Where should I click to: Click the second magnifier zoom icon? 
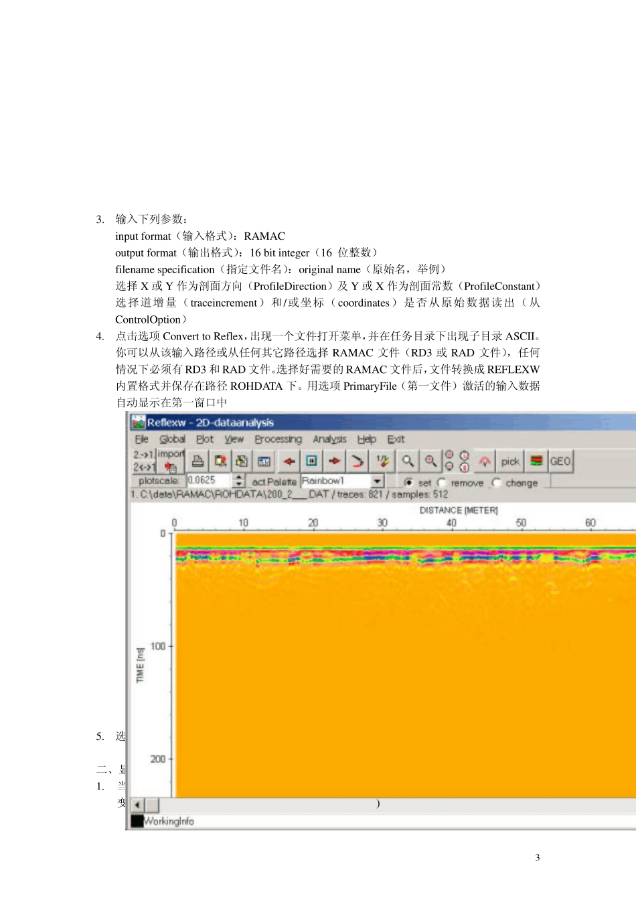(x=430, y=461)
